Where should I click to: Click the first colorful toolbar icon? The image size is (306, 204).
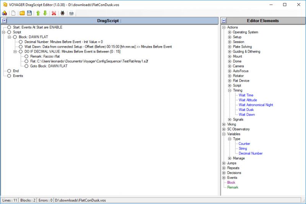click(x=5, y=13)
